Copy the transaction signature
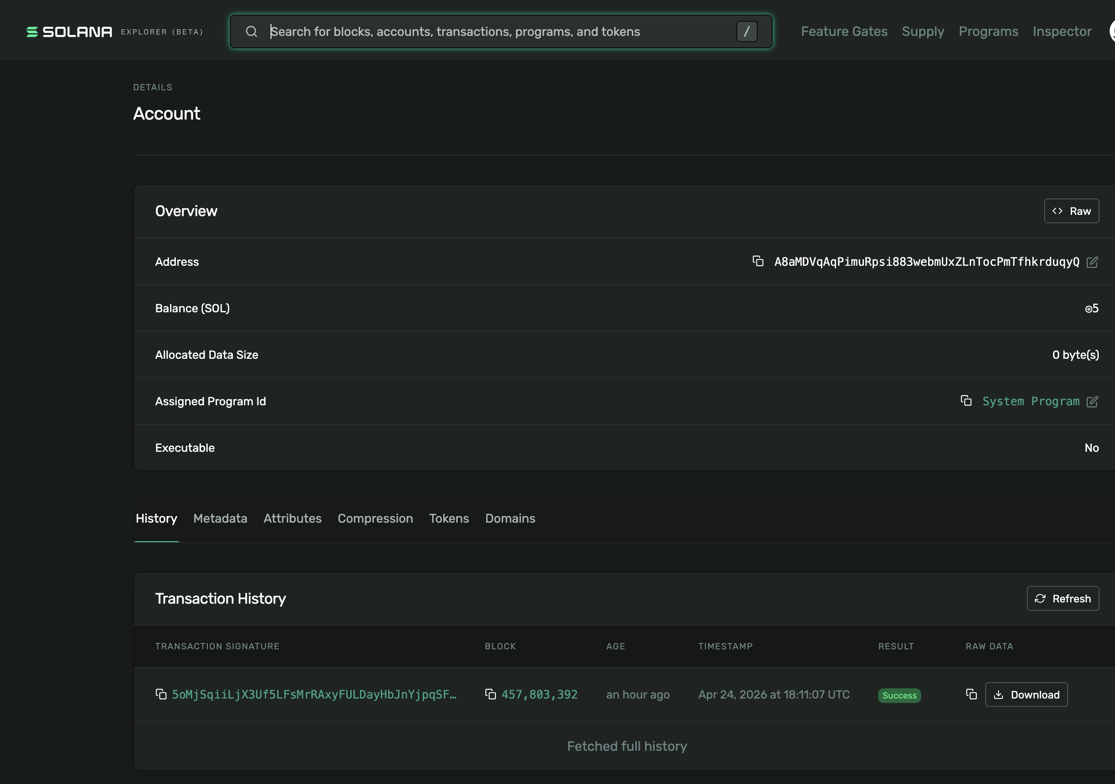 point(160,694)
